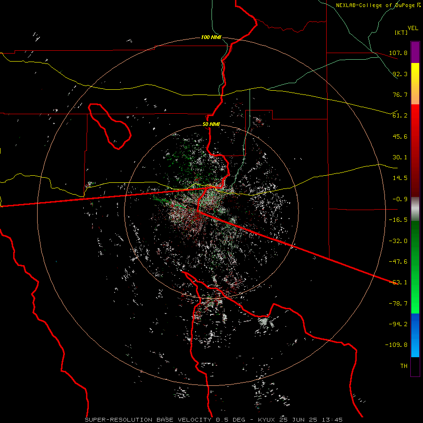Click the TH legend label
This screenshot has width=423, height=423.
(x=404, y=366)
